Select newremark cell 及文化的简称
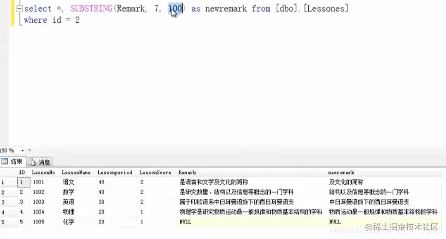The image size is (446, 239). coord(346,182)
